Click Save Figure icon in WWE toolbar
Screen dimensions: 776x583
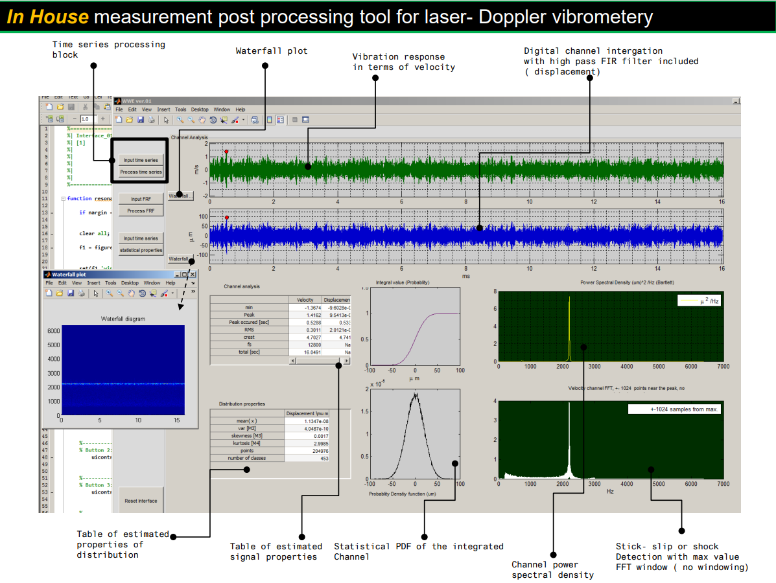click(x=141, y=120)
